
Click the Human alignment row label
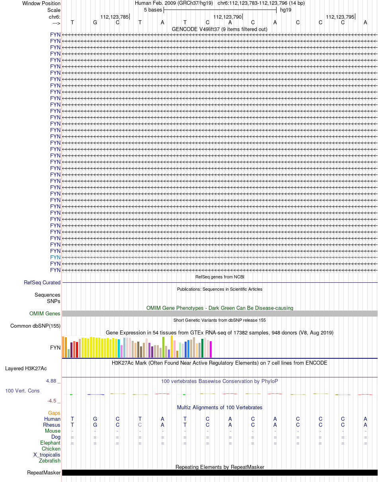pos(53,419)
